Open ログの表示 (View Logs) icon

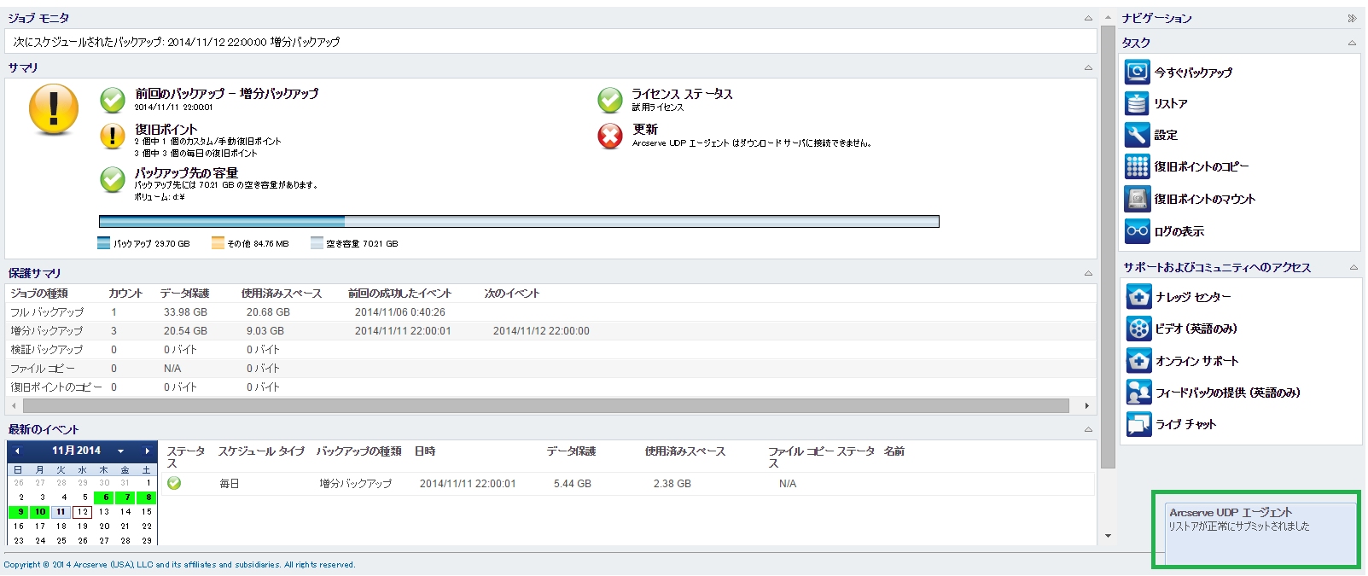pyautogui.click(x=1137, y=231)
